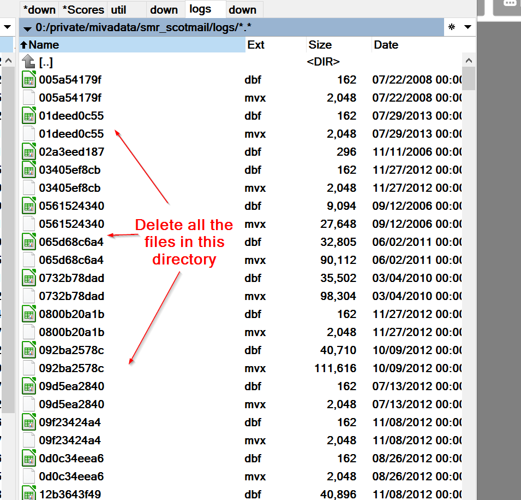Screen dimensions: 521x500
Task: Sort files by the Size column header
Action: point(320,45)
